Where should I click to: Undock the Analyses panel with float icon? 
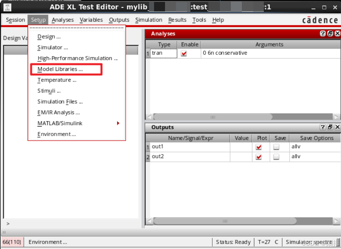[x=330, y=34]
